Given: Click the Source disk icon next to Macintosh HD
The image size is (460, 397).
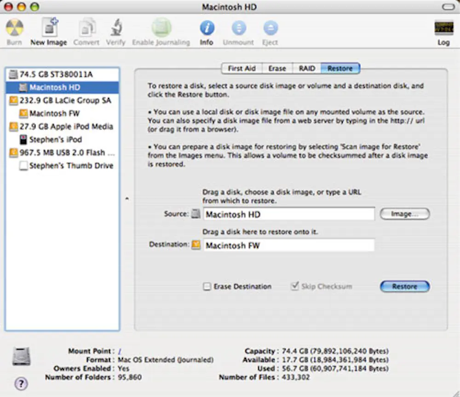Looking at the screenshot, I should [x=195, y=214].
